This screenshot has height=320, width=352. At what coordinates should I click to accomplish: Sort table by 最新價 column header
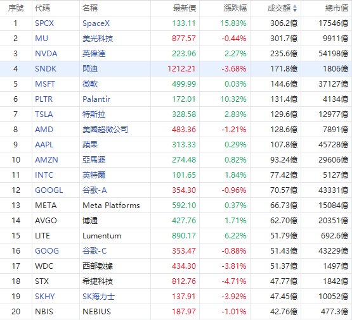pos(185,8)
